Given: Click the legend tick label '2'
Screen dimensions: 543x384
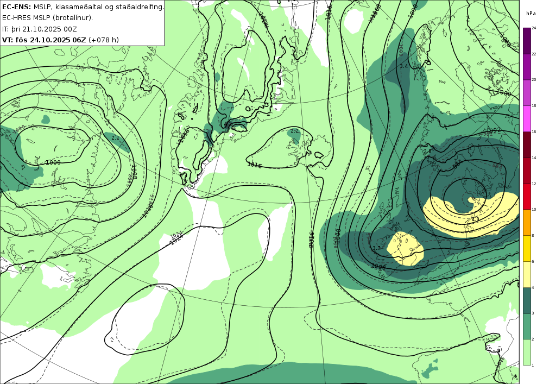Looking at the screenshot, I should coord(533,339).
